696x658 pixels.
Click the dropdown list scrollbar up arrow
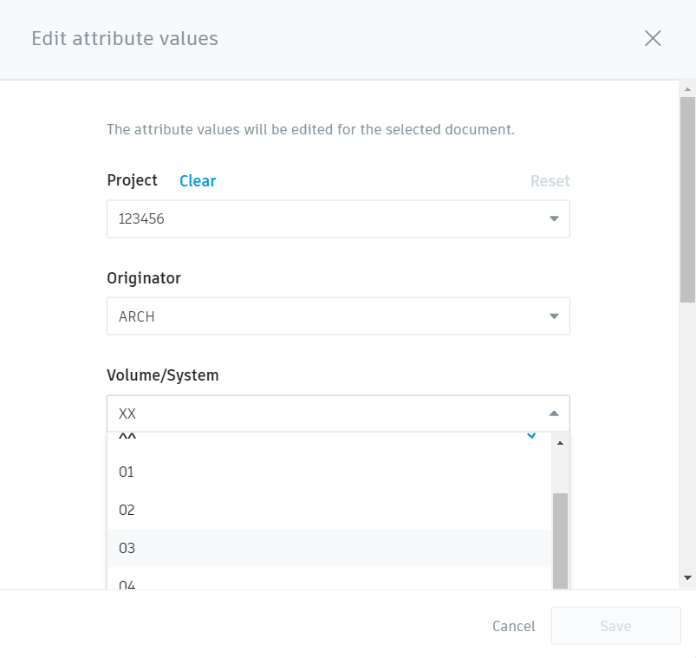click(x=560, y=443)
